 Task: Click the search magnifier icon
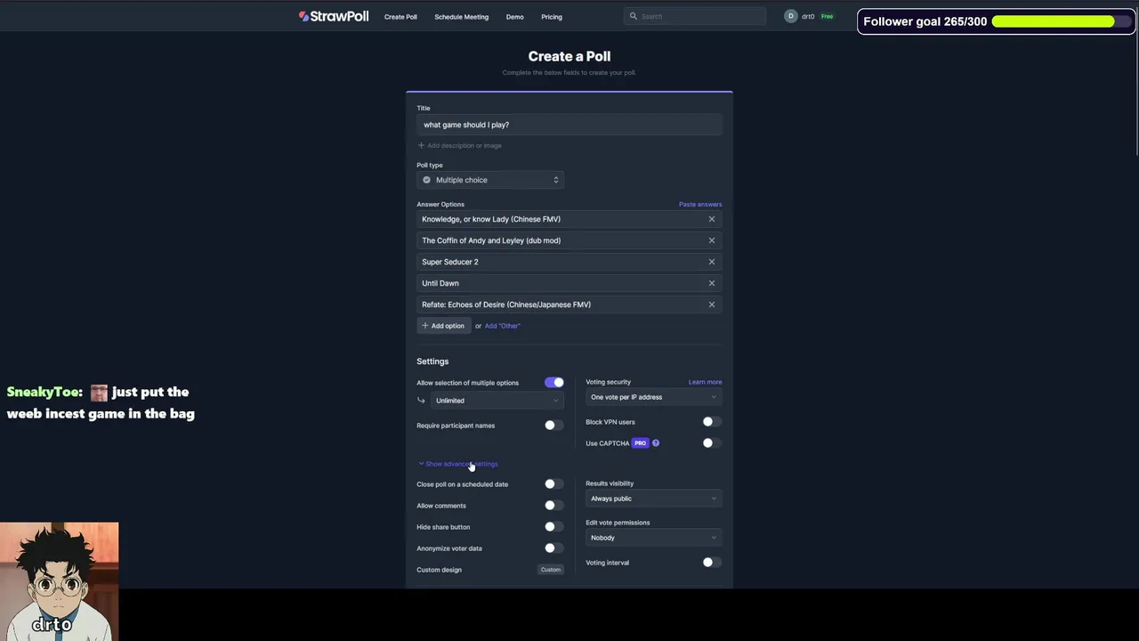[634, 16]
